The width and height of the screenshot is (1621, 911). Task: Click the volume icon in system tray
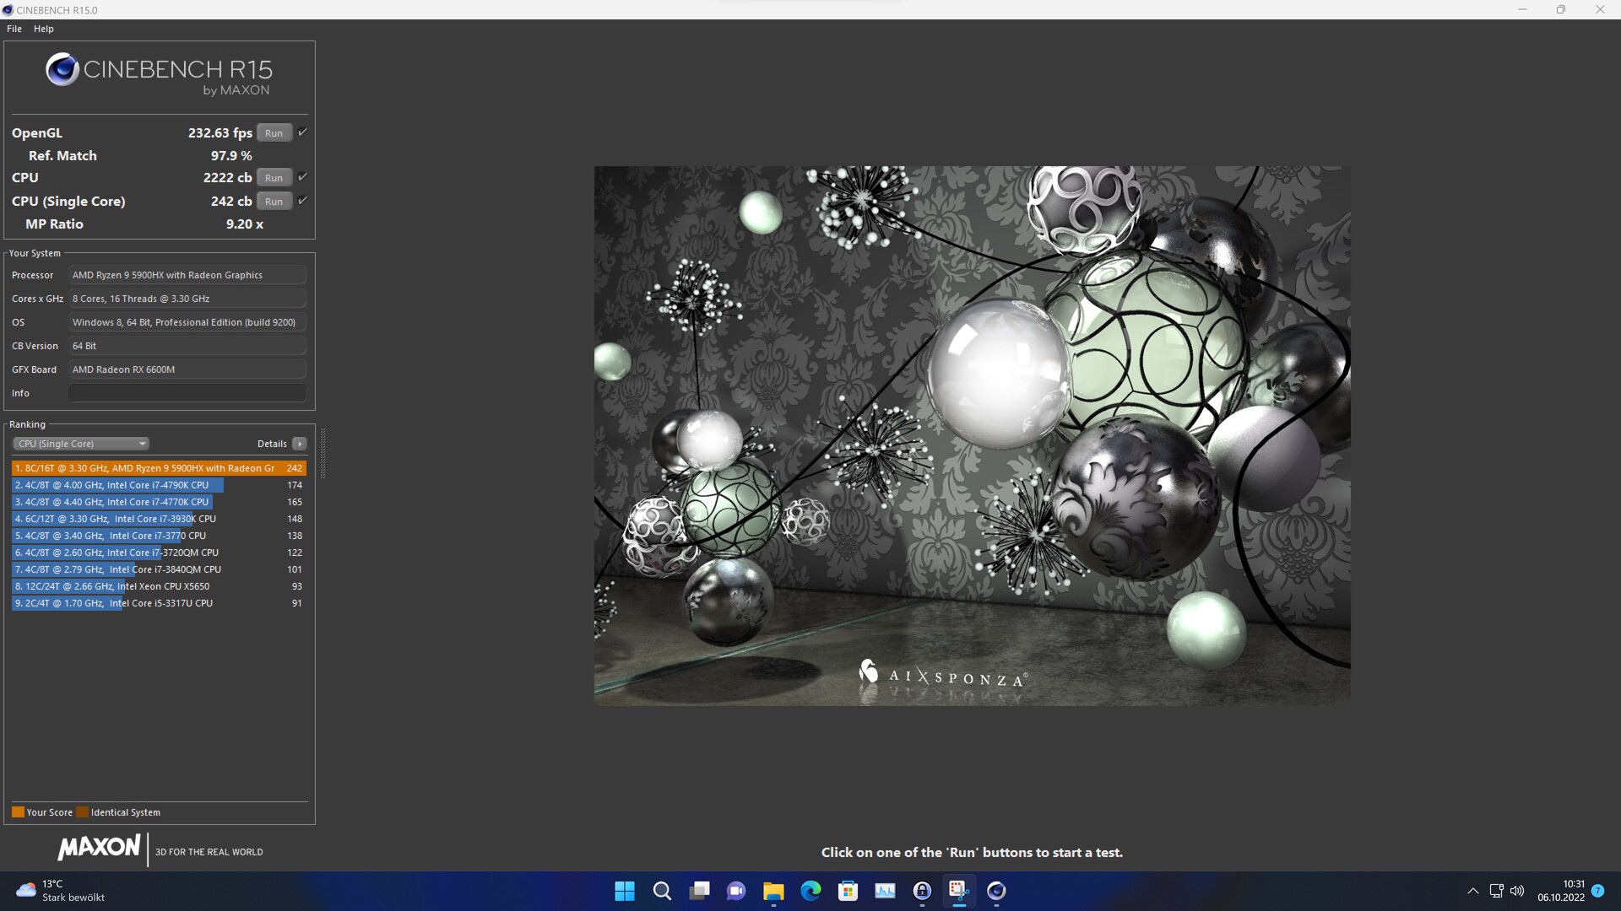1517,891
